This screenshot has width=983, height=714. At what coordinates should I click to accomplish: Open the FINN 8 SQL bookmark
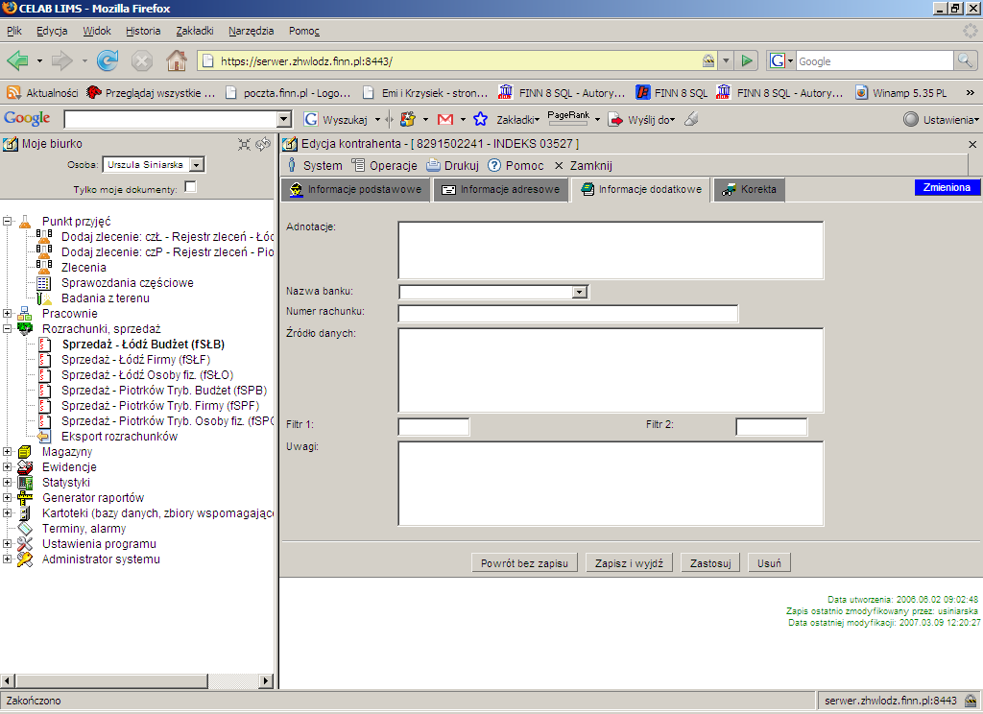coord(671,93)
